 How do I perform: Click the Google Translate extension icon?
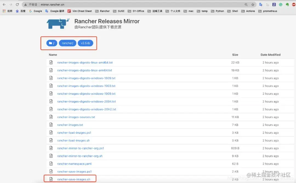click(x=261, y=5)
